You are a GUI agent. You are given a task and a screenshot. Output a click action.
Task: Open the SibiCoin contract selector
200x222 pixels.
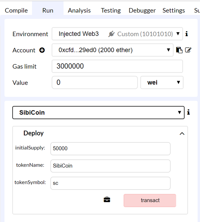point(98,113)
